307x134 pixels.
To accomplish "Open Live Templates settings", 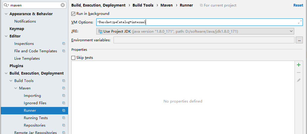I will pos(27,59).
